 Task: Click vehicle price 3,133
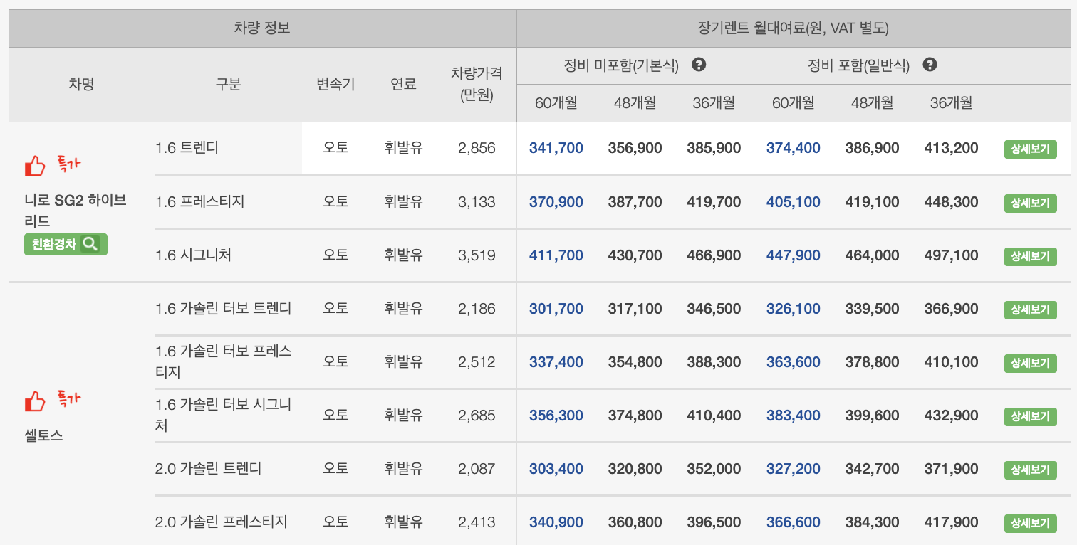coord(477,202)
